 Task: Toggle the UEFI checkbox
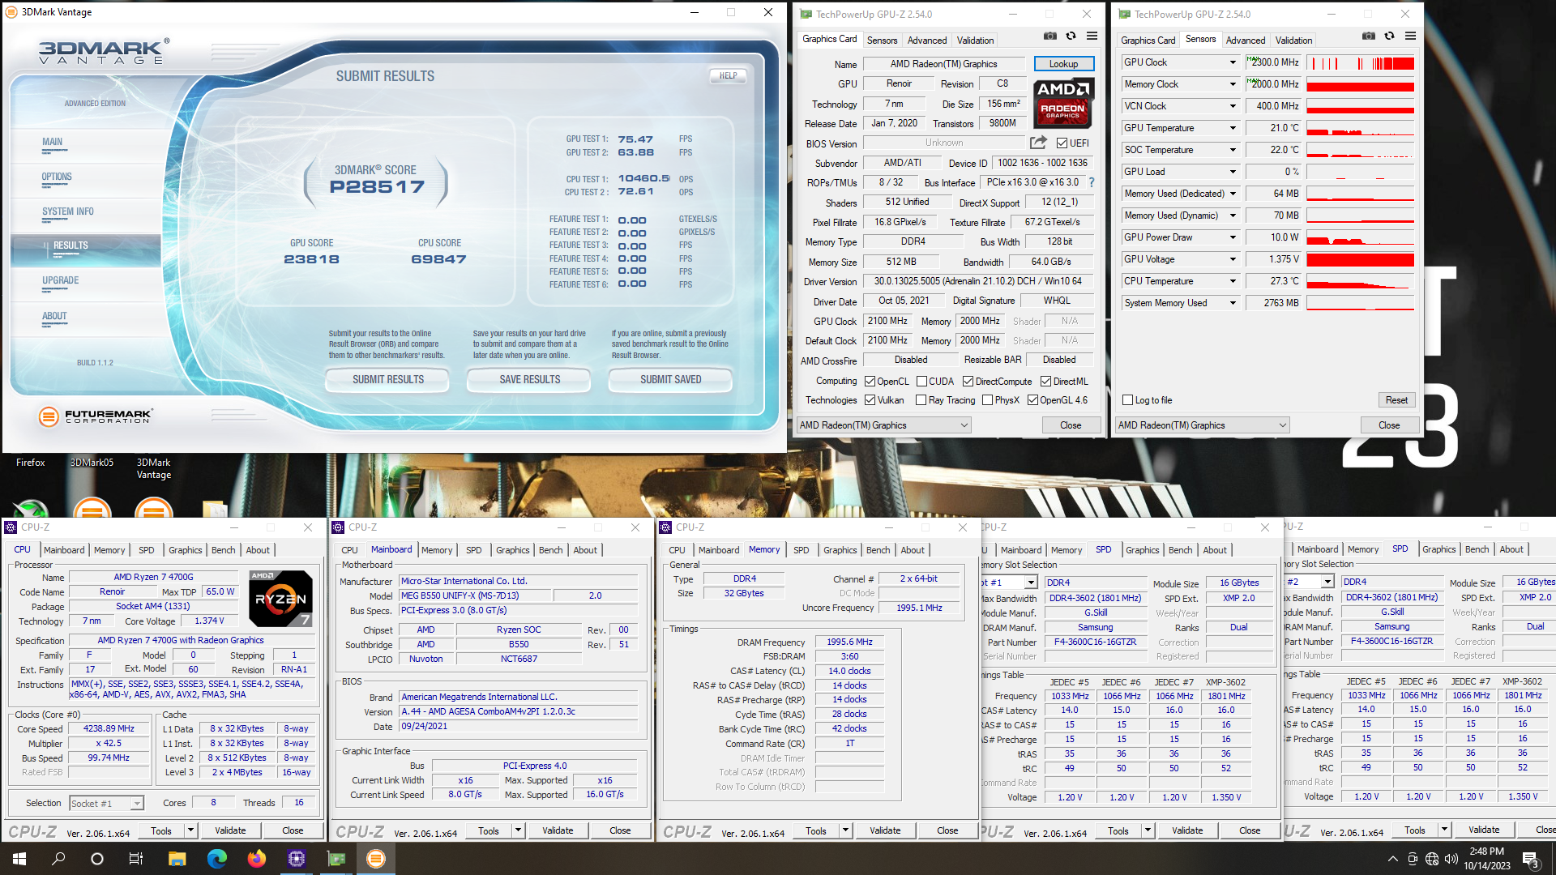point(1062,143)
